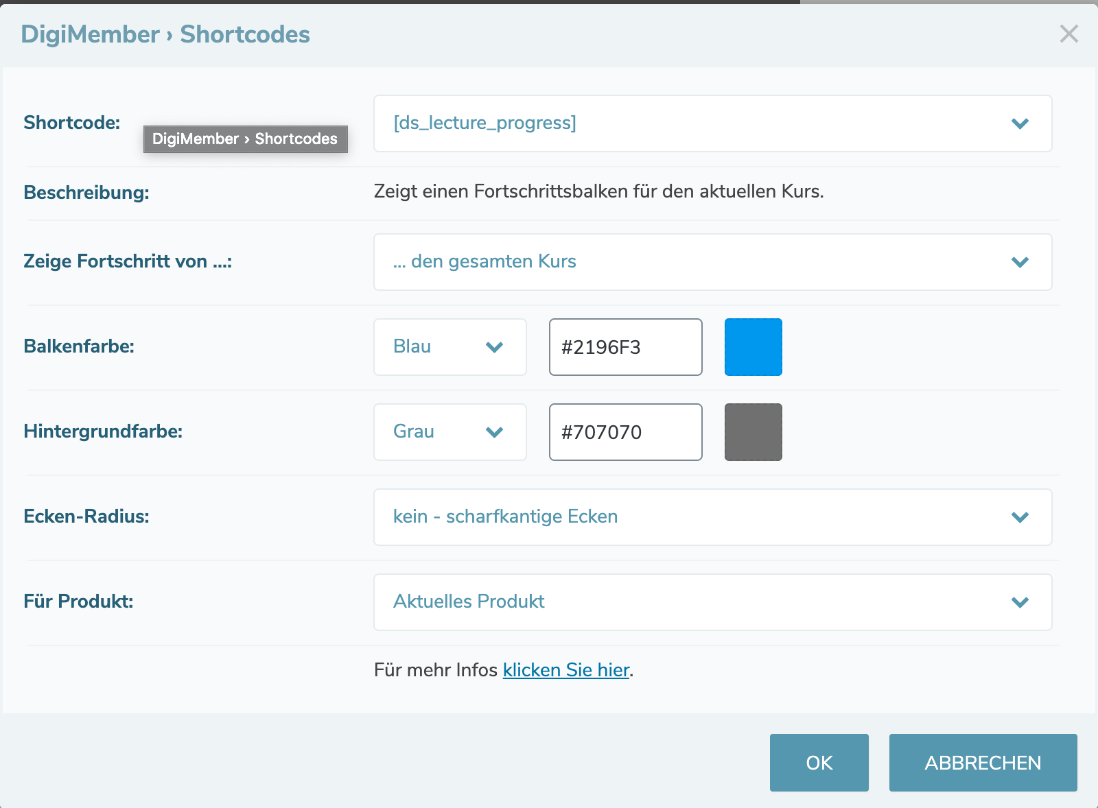Close the Shortcodes dialog with the X

1068,34
